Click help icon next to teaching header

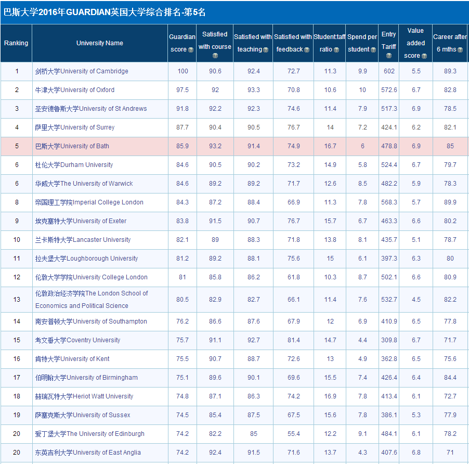pyautogui.click(x=266, y=50)
